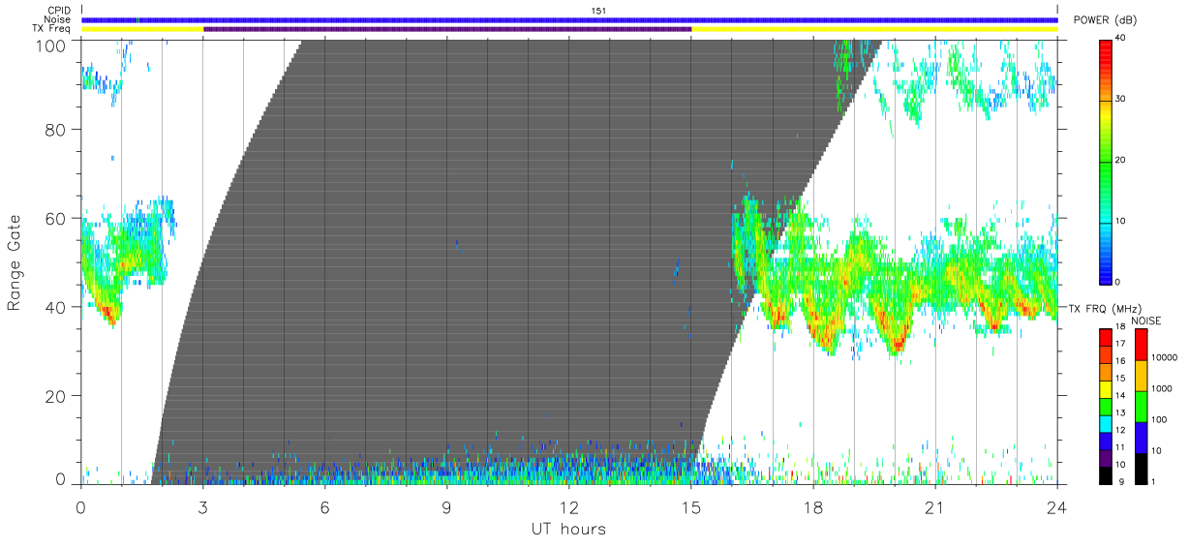This screenshot has height=549, width=1189.
Task: Click the CPID label at top left
Action: (x=60, y=11)
